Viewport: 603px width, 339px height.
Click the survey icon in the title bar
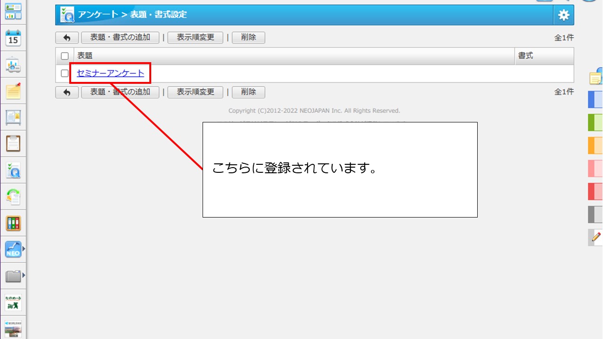click(x=66, y=15)
